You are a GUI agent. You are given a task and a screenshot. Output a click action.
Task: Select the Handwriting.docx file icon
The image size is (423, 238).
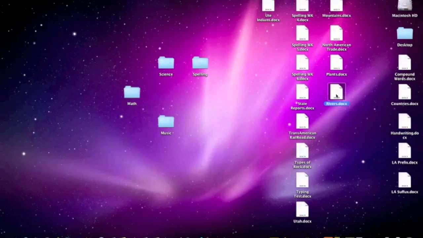(x=404, y=122)
